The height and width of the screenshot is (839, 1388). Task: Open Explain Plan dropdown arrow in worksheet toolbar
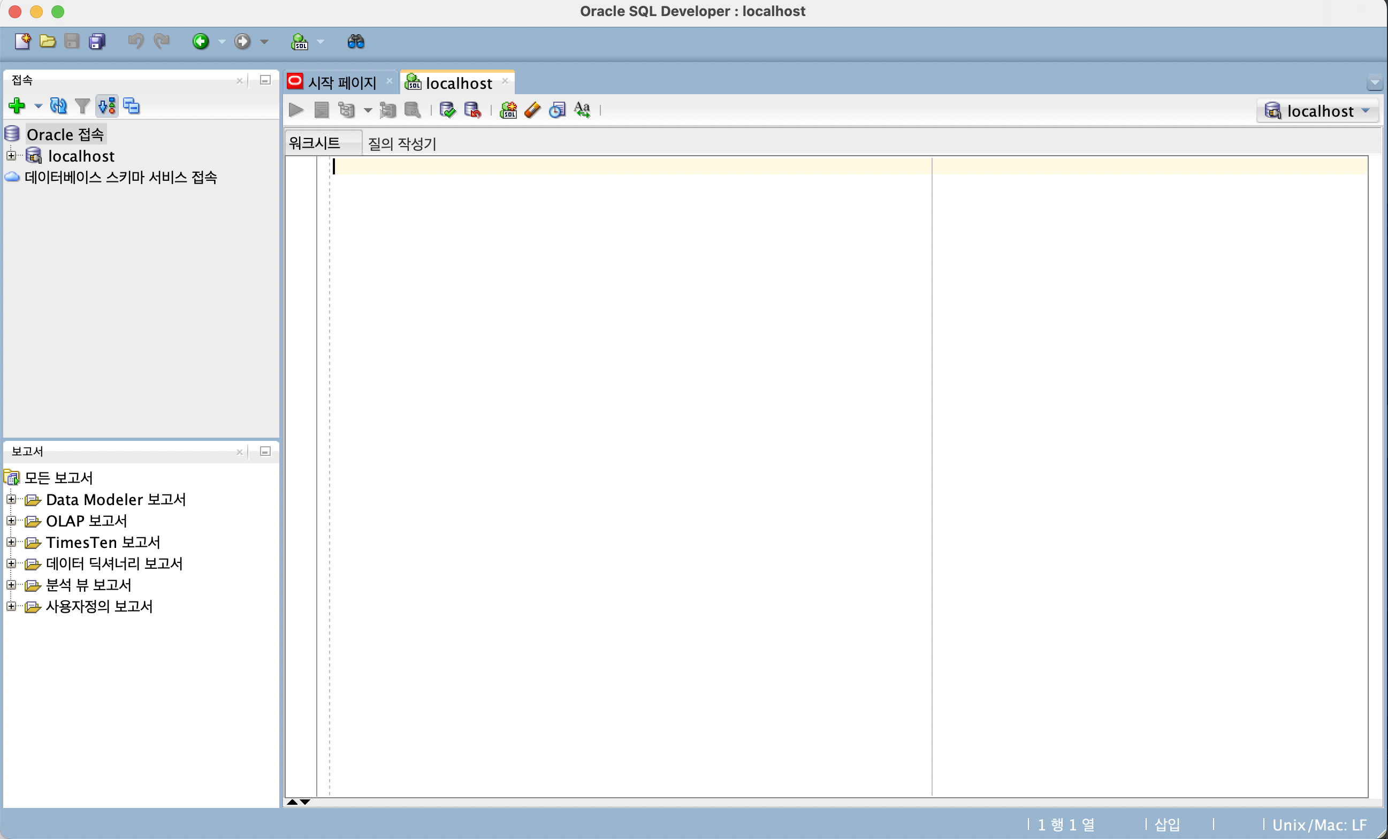(367, 110)
